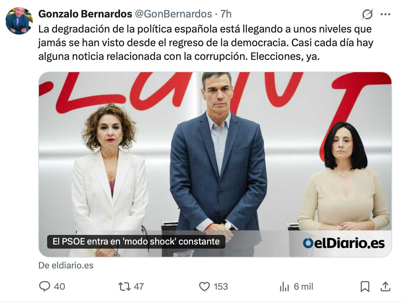This screenshot has height=303, width=403.
Task: Like the tweet with heart icon
Action: (204, 287)
